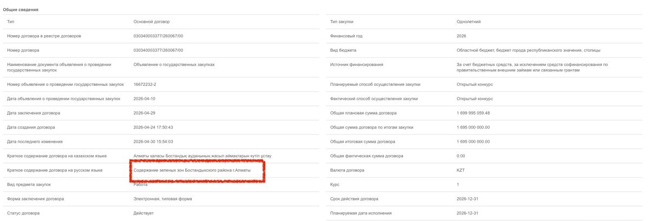
Task: Select the Однолетний procurement type value
Action: [469, 22]
